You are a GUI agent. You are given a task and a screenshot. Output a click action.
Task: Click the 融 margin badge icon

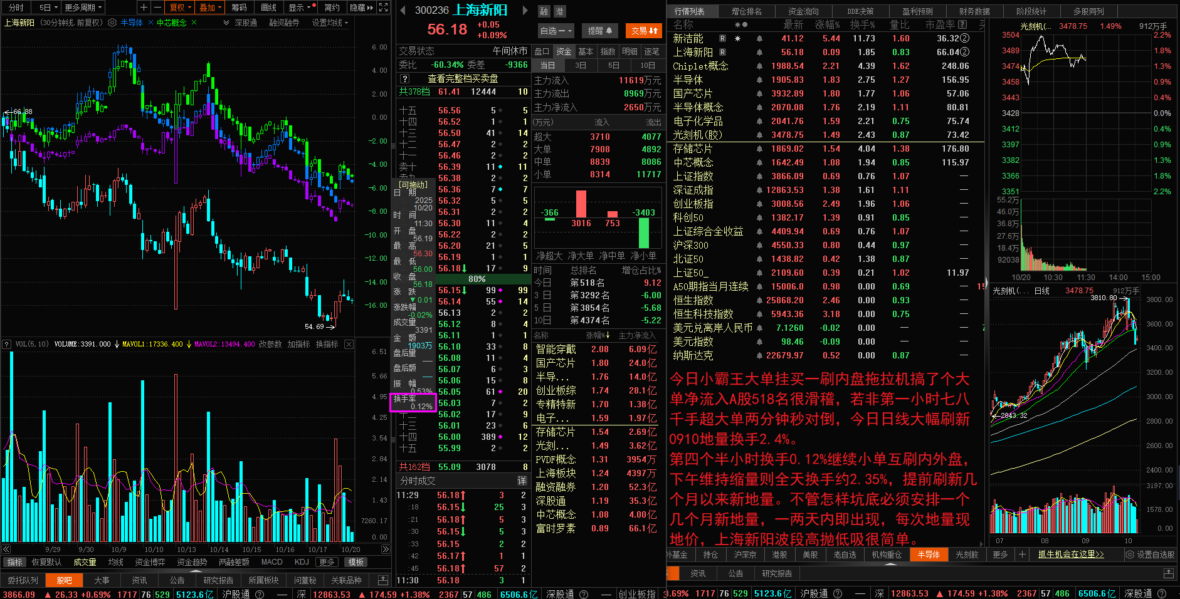click(544, 11)
